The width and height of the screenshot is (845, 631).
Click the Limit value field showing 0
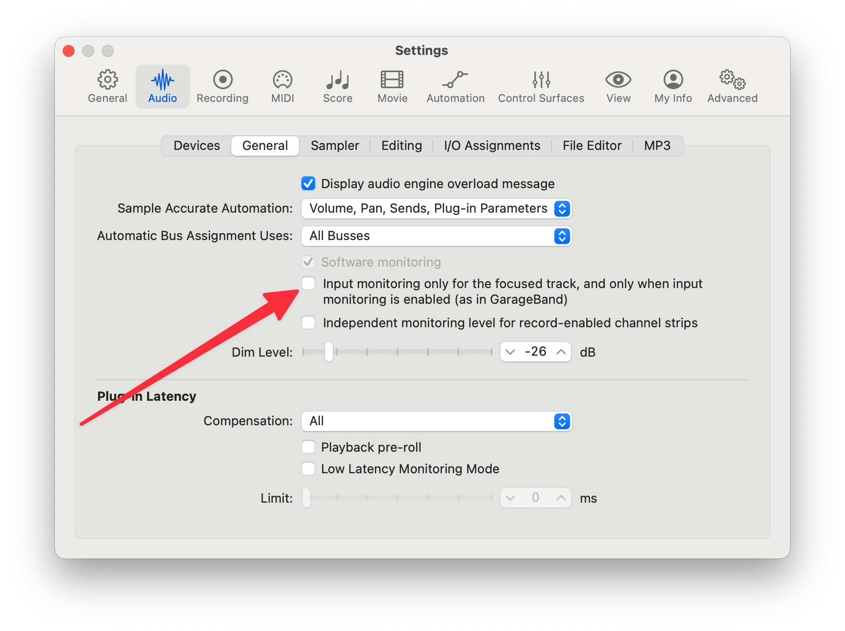(x=536, y=498)
